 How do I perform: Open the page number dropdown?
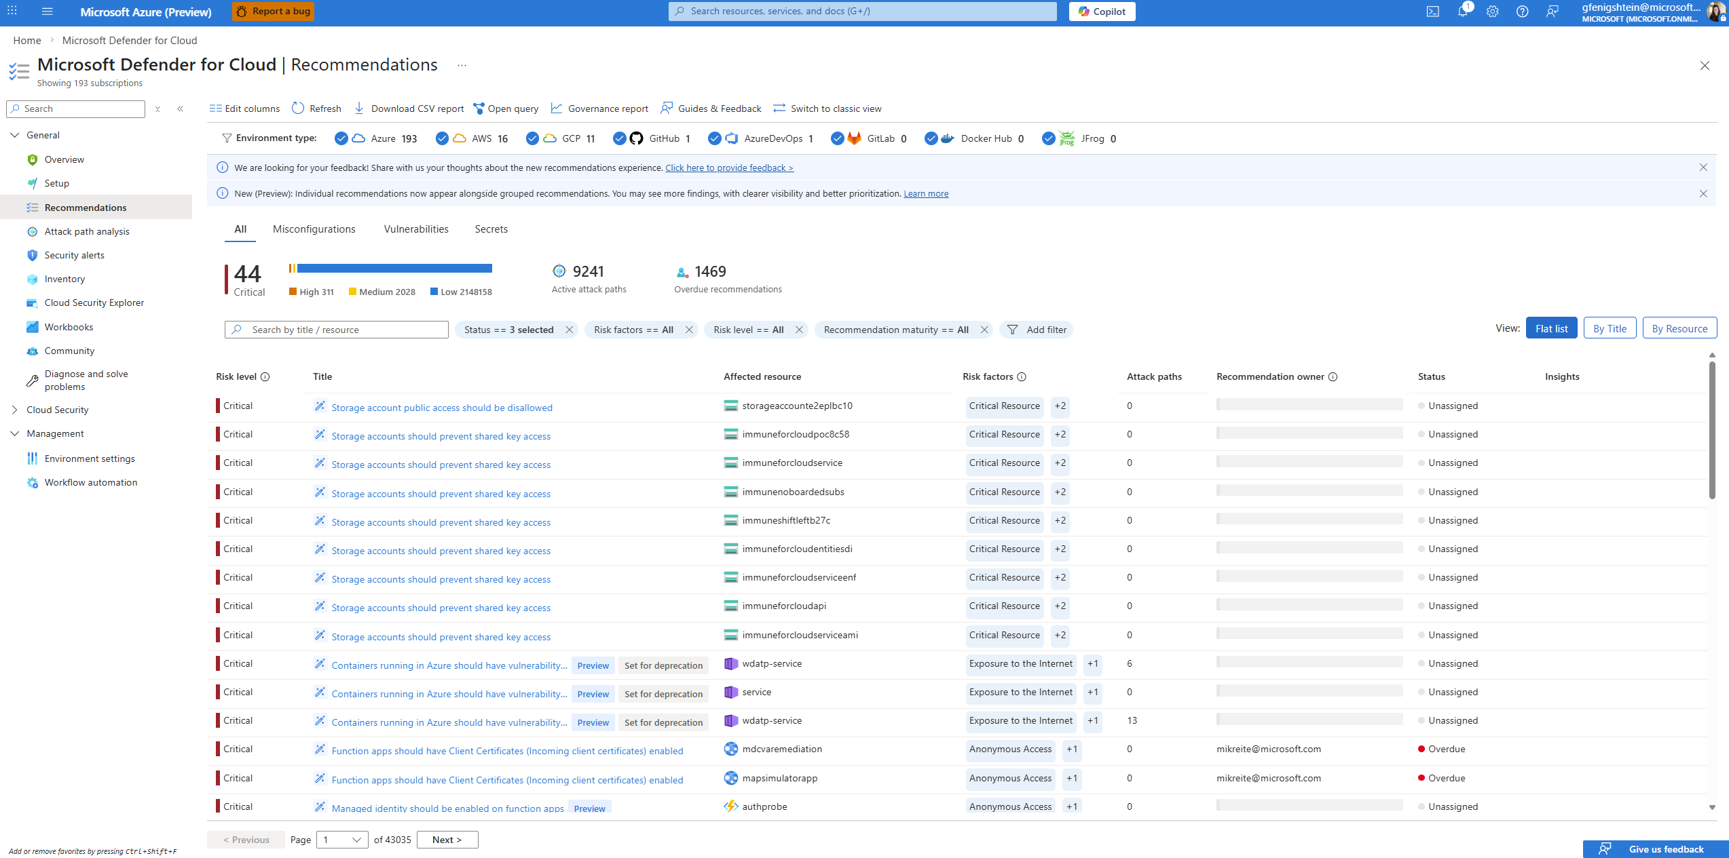[342, 840]
